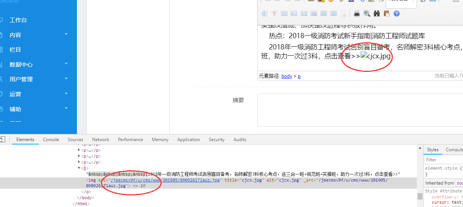The image size is (463, 207).
Task: Open the Preview magnifier icon in toolbar
Action: pyautogui.click(x=367, y=13)
